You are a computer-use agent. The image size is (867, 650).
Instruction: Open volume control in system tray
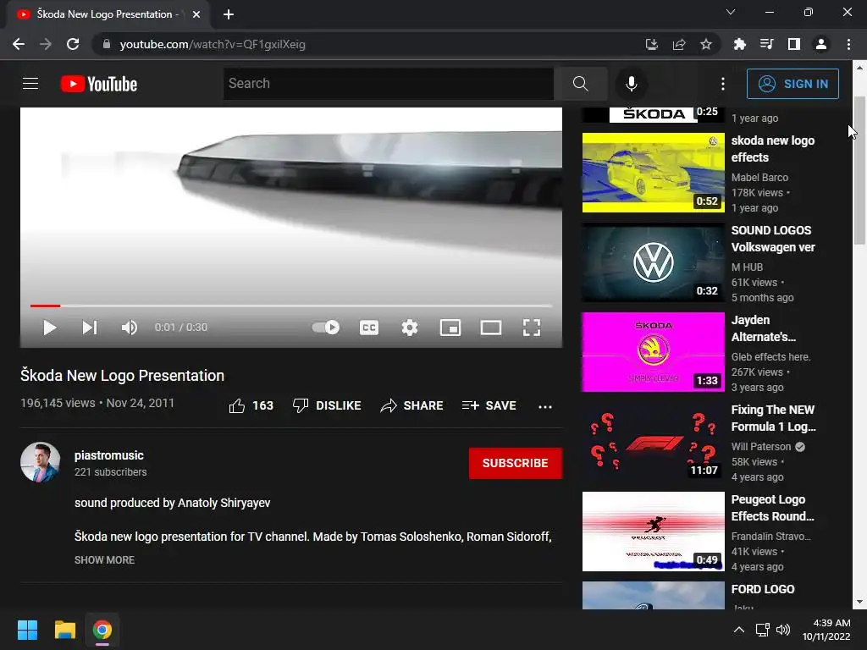point(783,630)
